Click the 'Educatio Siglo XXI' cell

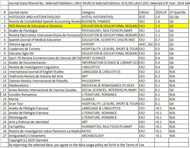coord(45,53)
